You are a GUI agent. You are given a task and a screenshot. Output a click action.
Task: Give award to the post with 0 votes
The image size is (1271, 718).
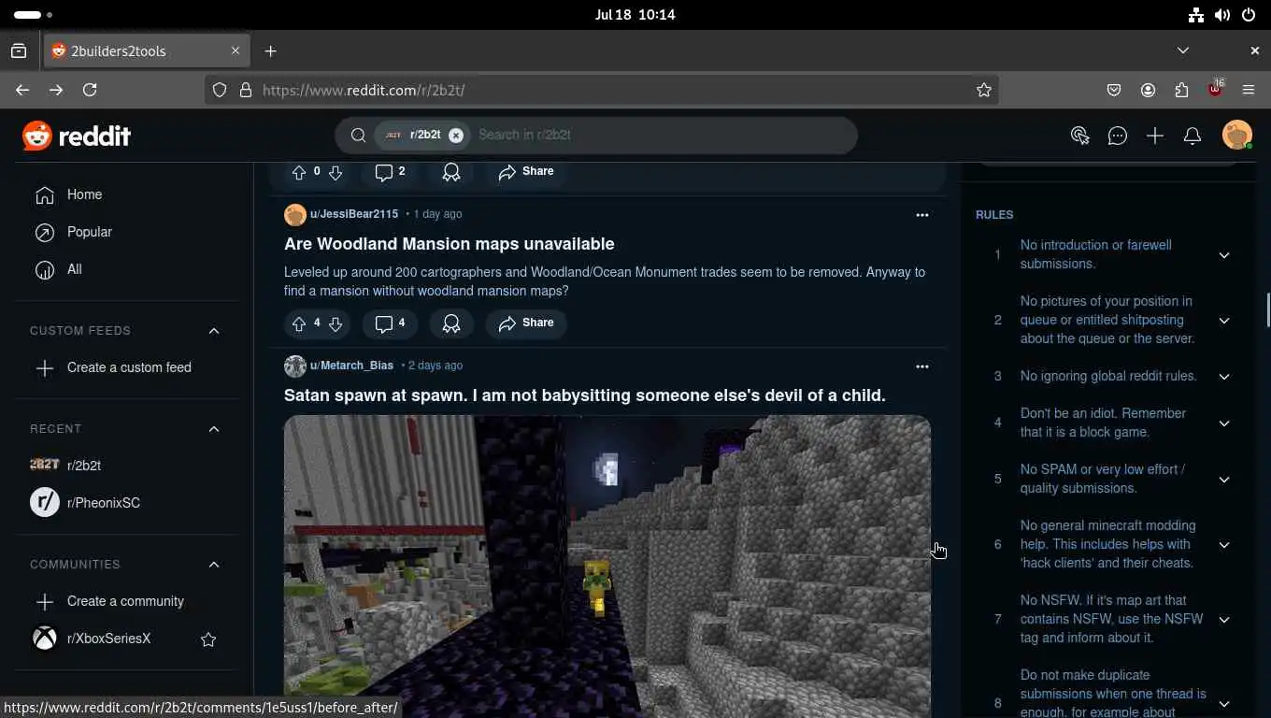pyautogui.click(x=451, y=172)
